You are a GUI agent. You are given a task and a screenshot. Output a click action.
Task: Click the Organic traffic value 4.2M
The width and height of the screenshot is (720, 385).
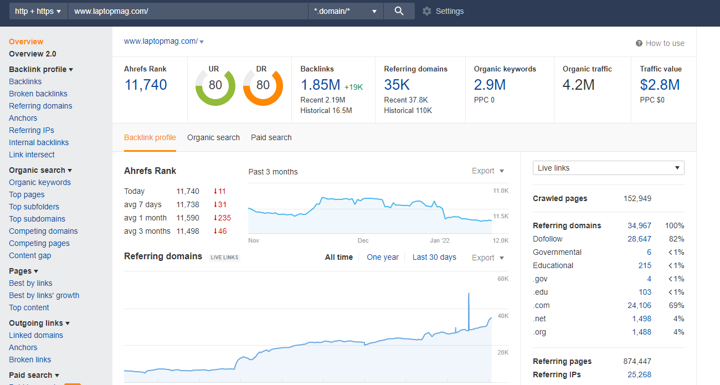click(579, 85)
